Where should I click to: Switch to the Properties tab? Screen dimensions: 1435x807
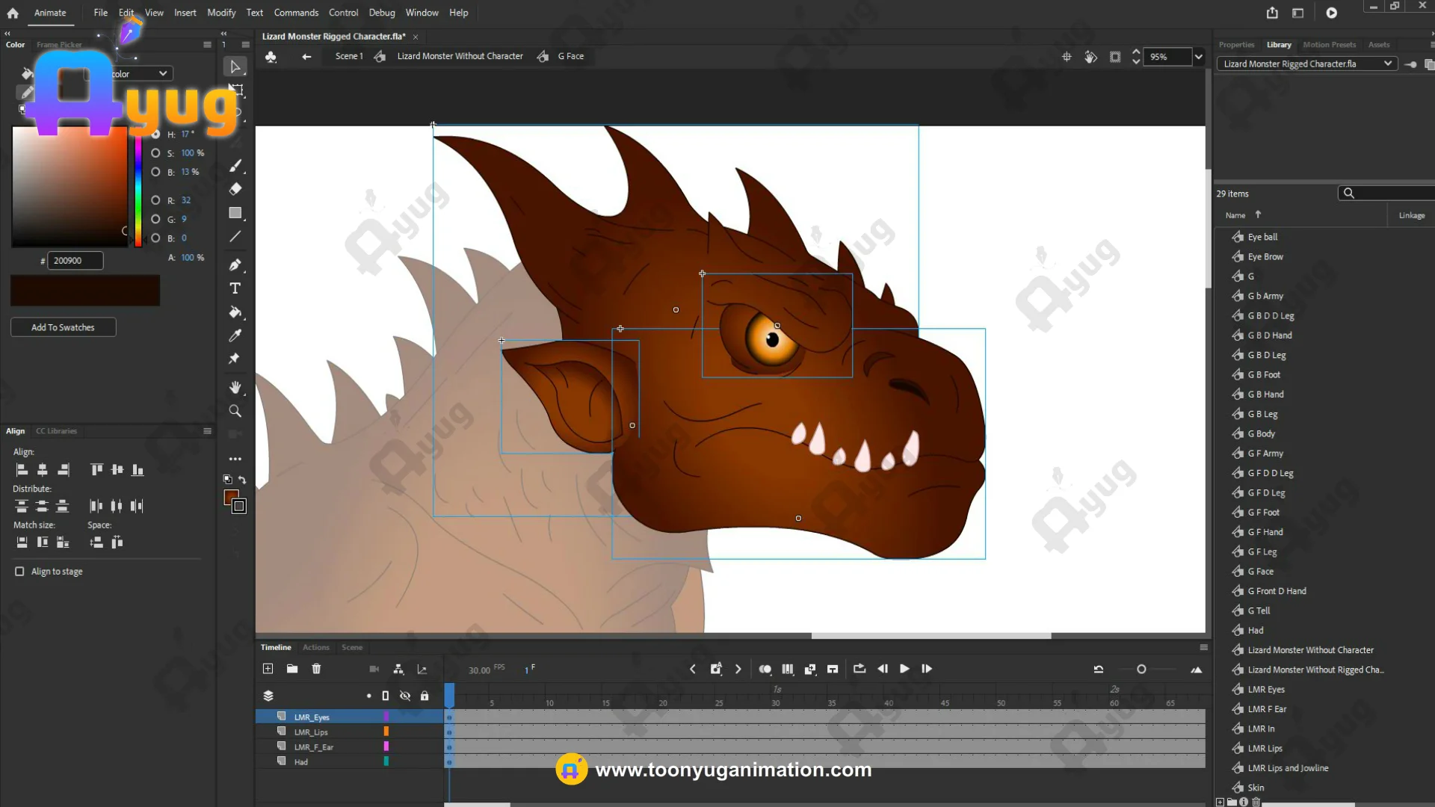1236,45
